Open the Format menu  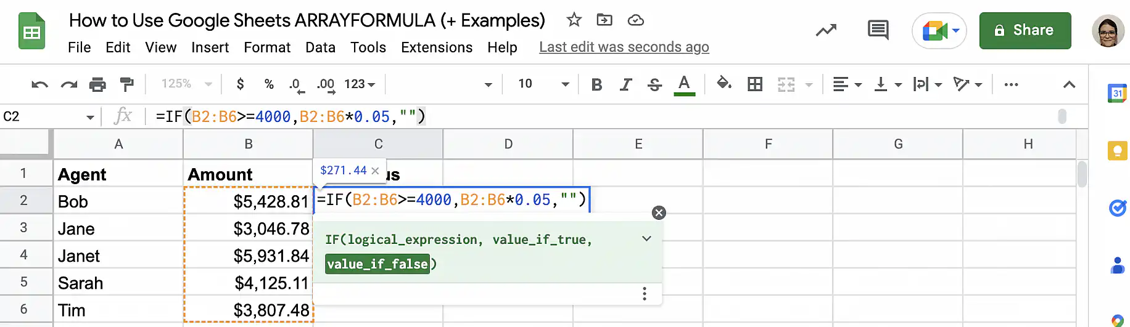coord(267,47)
